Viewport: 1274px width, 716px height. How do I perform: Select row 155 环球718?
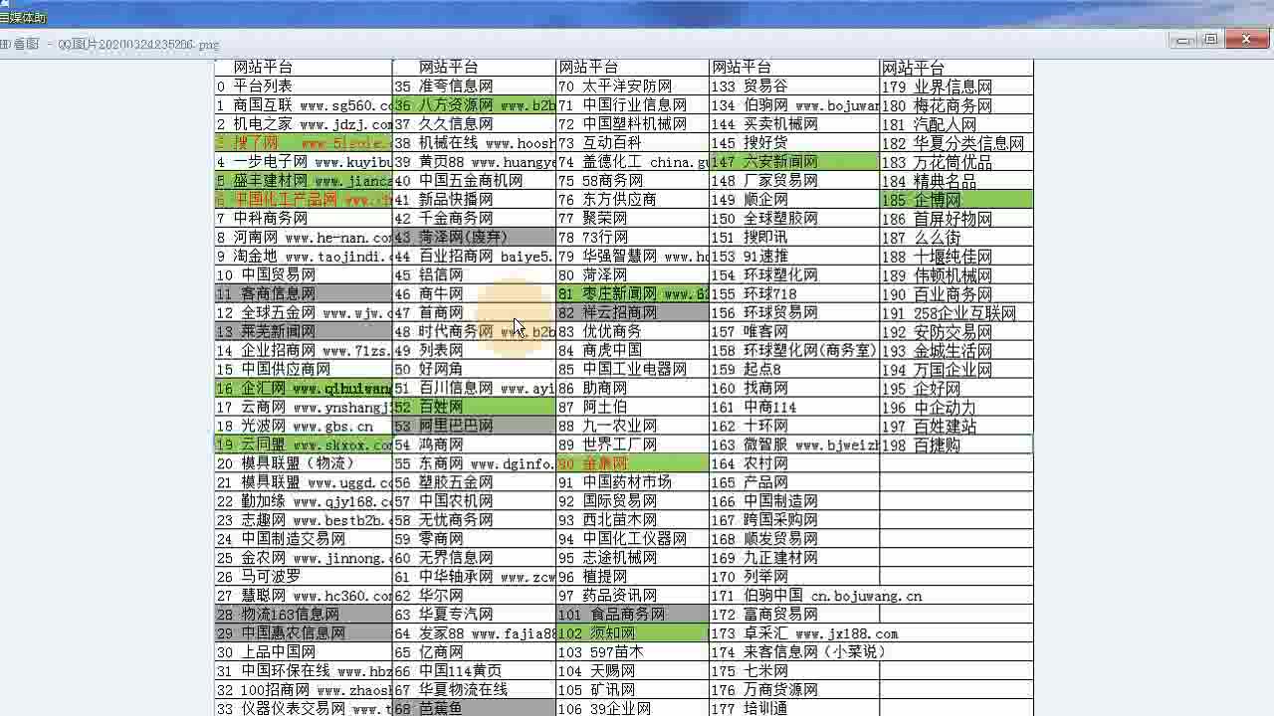tap(794, 294)
